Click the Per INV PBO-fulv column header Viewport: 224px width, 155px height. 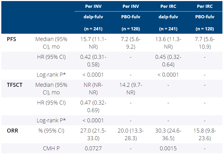(131, 17)
